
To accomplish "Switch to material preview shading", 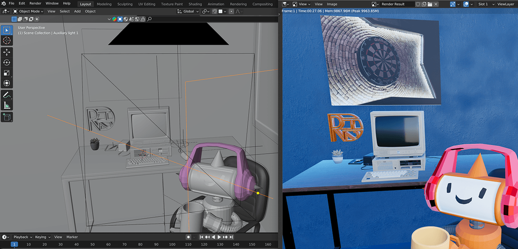I will 131,19.
